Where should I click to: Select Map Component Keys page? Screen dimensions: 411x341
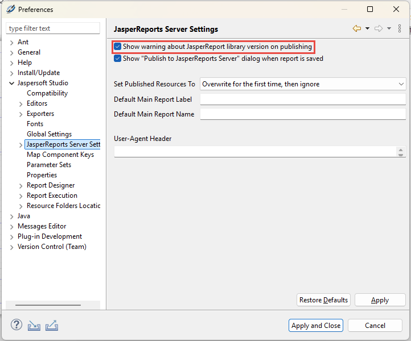pos(60,155)
